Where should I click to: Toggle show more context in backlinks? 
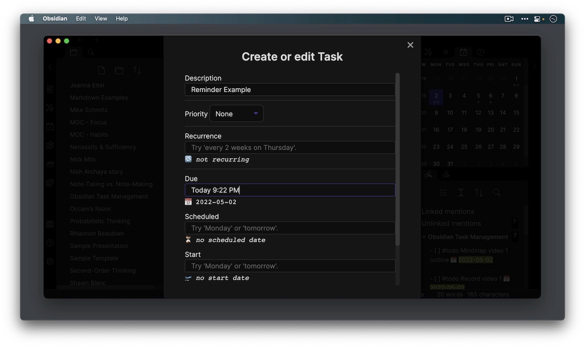[461, 193]
